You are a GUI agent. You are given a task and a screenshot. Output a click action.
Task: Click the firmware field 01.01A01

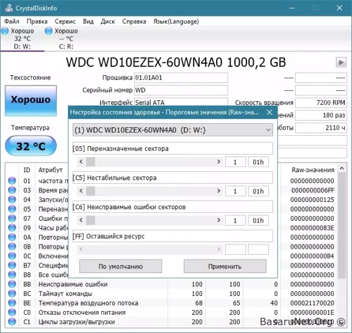[181, 78]
